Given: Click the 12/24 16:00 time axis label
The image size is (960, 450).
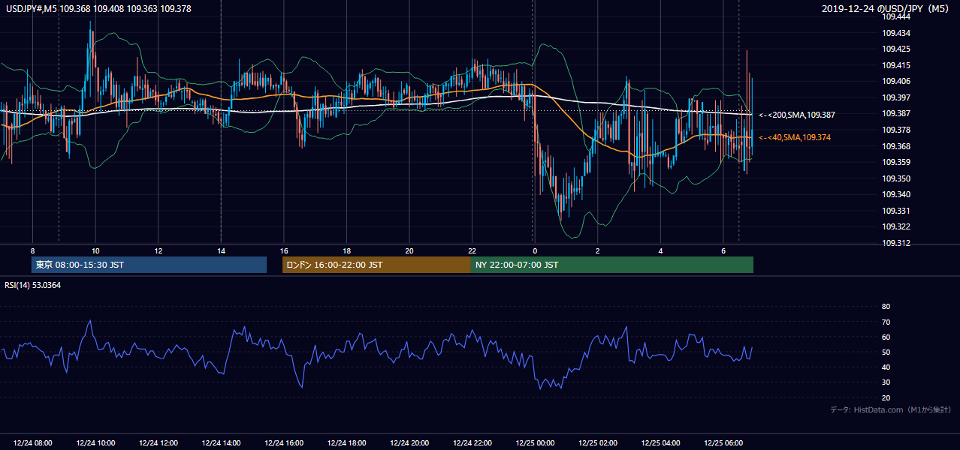Looking at the screenshot, I should point(284,443).
